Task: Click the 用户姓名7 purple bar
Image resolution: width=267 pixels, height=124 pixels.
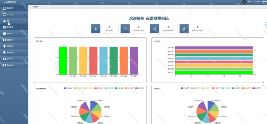Action: (x=134, y=60)
